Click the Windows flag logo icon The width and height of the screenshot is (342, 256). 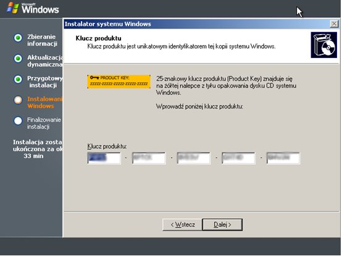click(13, 7)
